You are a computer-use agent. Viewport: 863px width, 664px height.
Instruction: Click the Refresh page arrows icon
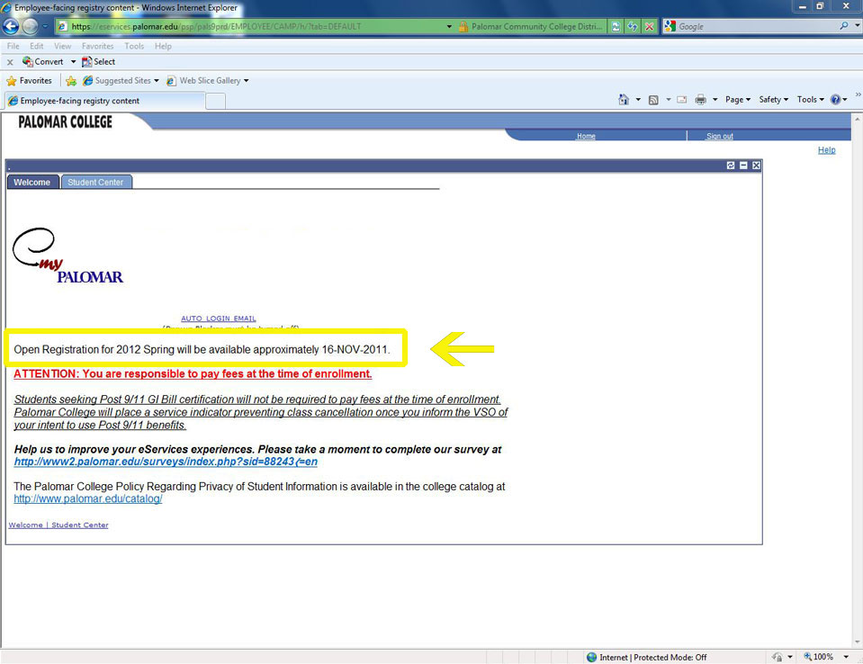(x=633, y=26)
